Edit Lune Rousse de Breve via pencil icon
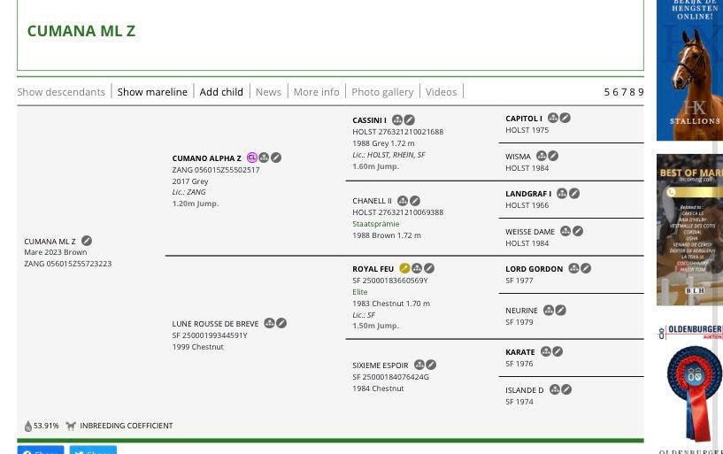The image size is (723, 454). pyautogui.click(x=281, y=323)
